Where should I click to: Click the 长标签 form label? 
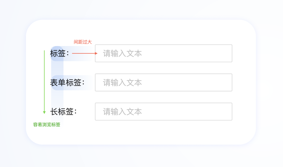pos(62,112)
